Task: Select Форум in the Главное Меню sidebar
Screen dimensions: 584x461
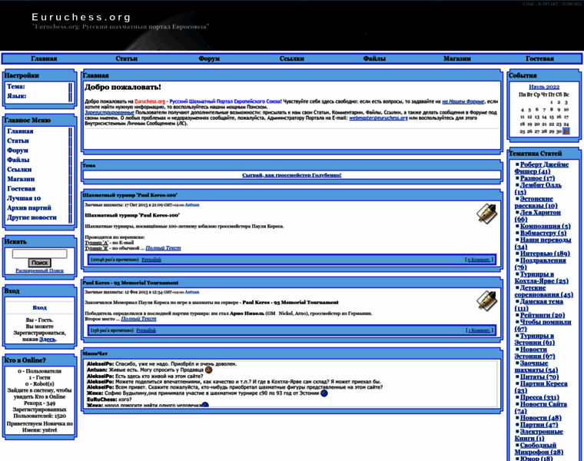Action: click(18, 151)
